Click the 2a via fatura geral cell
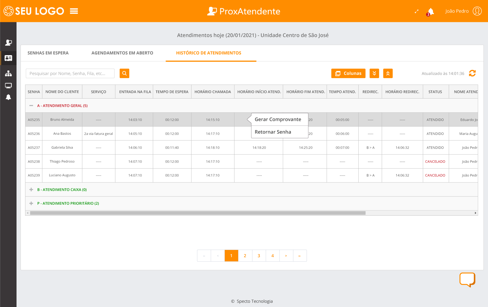This screenshot has height=307, width=488. tap(99, 134)
